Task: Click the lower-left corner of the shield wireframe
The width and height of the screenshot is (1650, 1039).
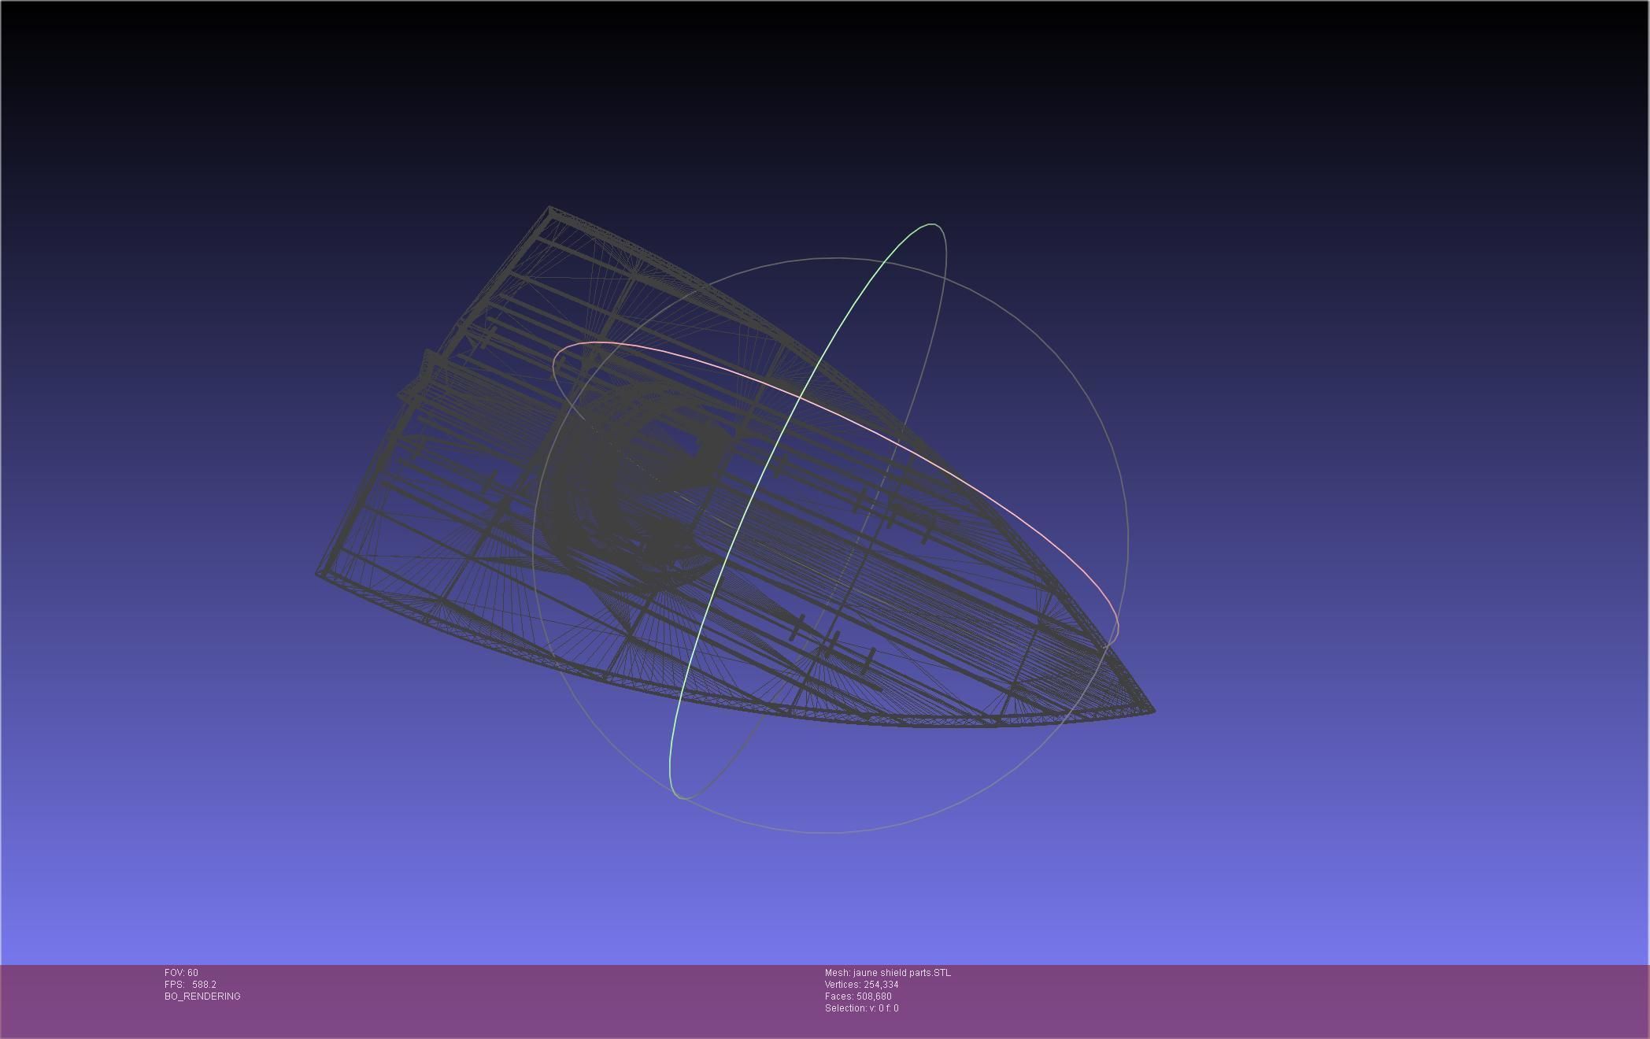Action: [320, 573]
